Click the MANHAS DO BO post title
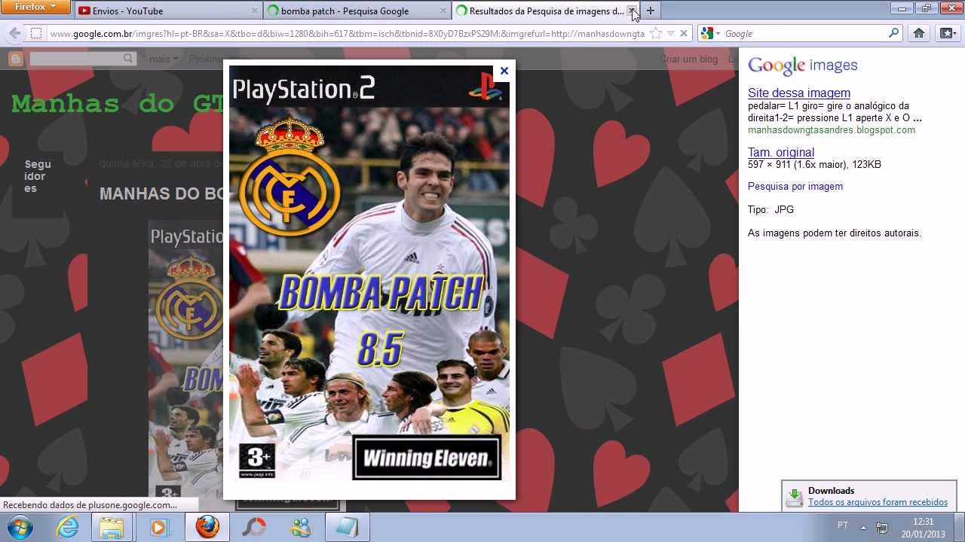Image resolution: width=965 pixels, height=542 pixels. pos(161,193)
